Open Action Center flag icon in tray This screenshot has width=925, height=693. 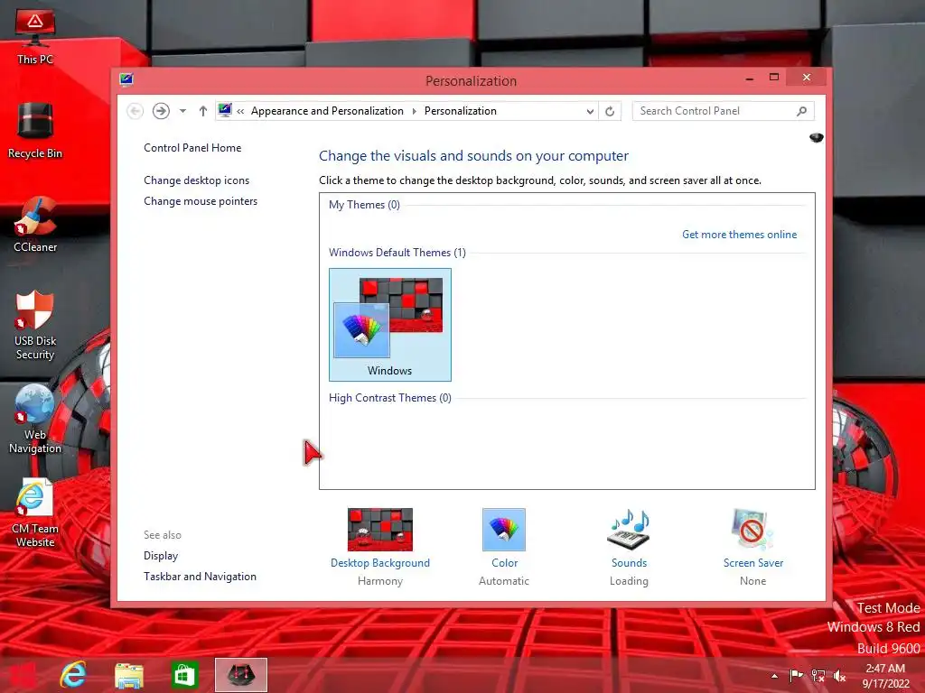coord(796,676)
